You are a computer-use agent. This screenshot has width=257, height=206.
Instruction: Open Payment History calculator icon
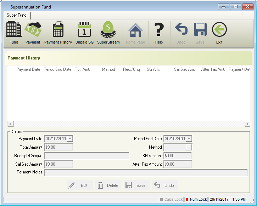pyautogui.click(x=58, y=29)
